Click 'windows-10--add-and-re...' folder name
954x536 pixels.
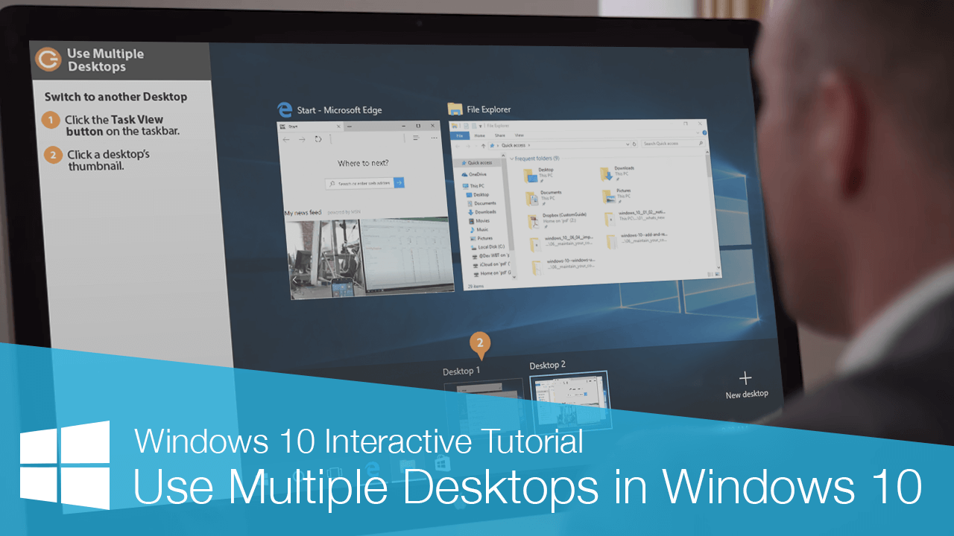(644, 234)
